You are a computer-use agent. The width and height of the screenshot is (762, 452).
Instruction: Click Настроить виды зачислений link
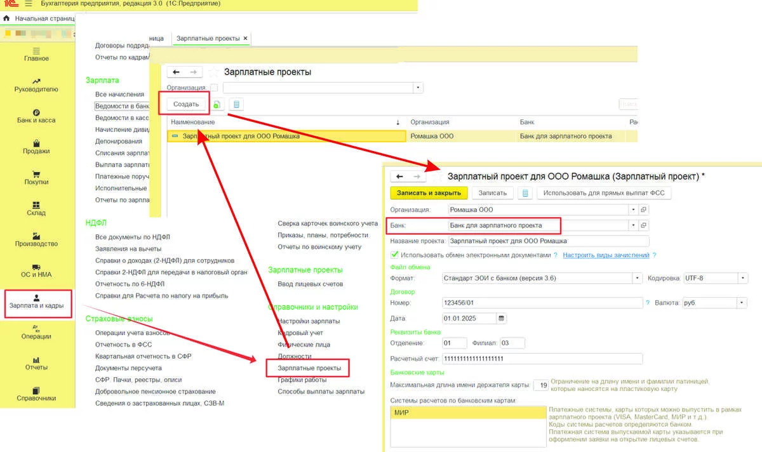[x=606, y=255]
